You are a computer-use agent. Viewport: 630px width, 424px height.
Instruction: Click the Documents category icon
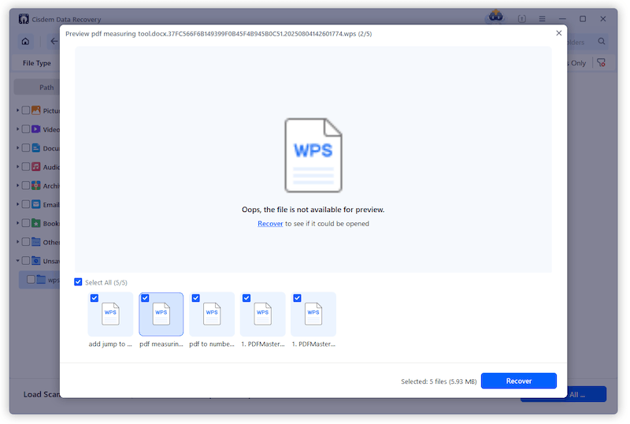point(35,148)
